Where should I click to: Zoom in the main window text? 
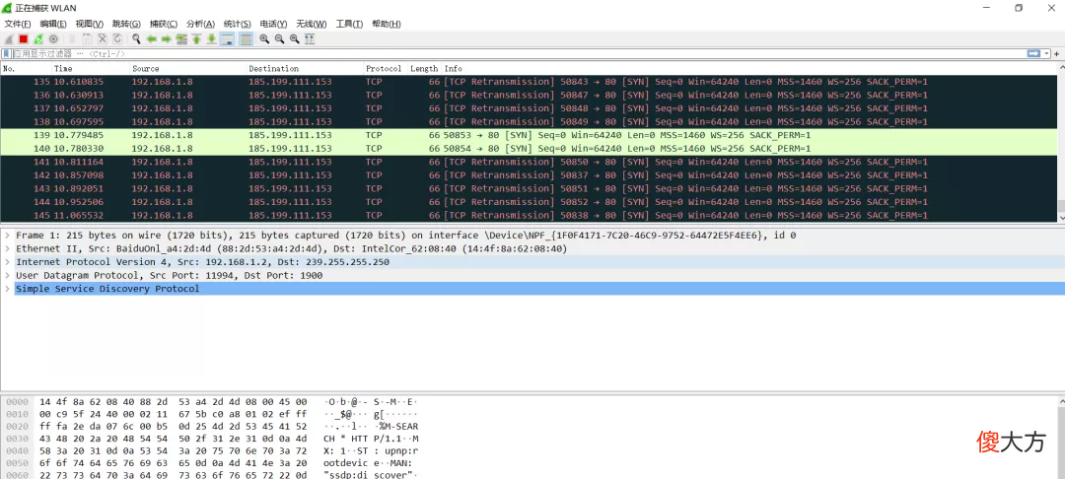(x=264, y=39)
